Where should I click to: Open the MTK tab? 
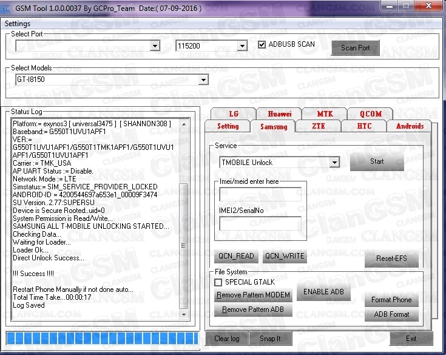coord(325,114)
